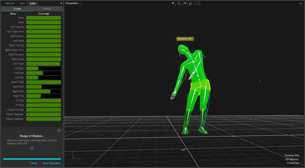Click the help icon below the instructions text
The image size is (305, 168).
[32, 148]
